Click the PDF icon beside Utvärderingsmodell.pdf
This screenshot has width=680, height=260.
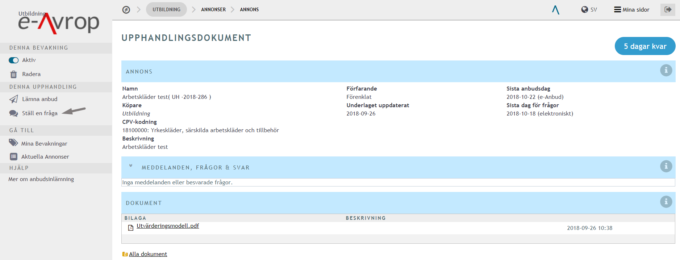tap(131, 228)
